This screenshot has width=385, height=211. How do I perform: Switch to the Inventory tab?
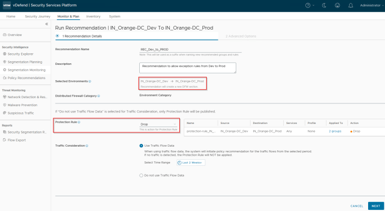coord(93,16)
